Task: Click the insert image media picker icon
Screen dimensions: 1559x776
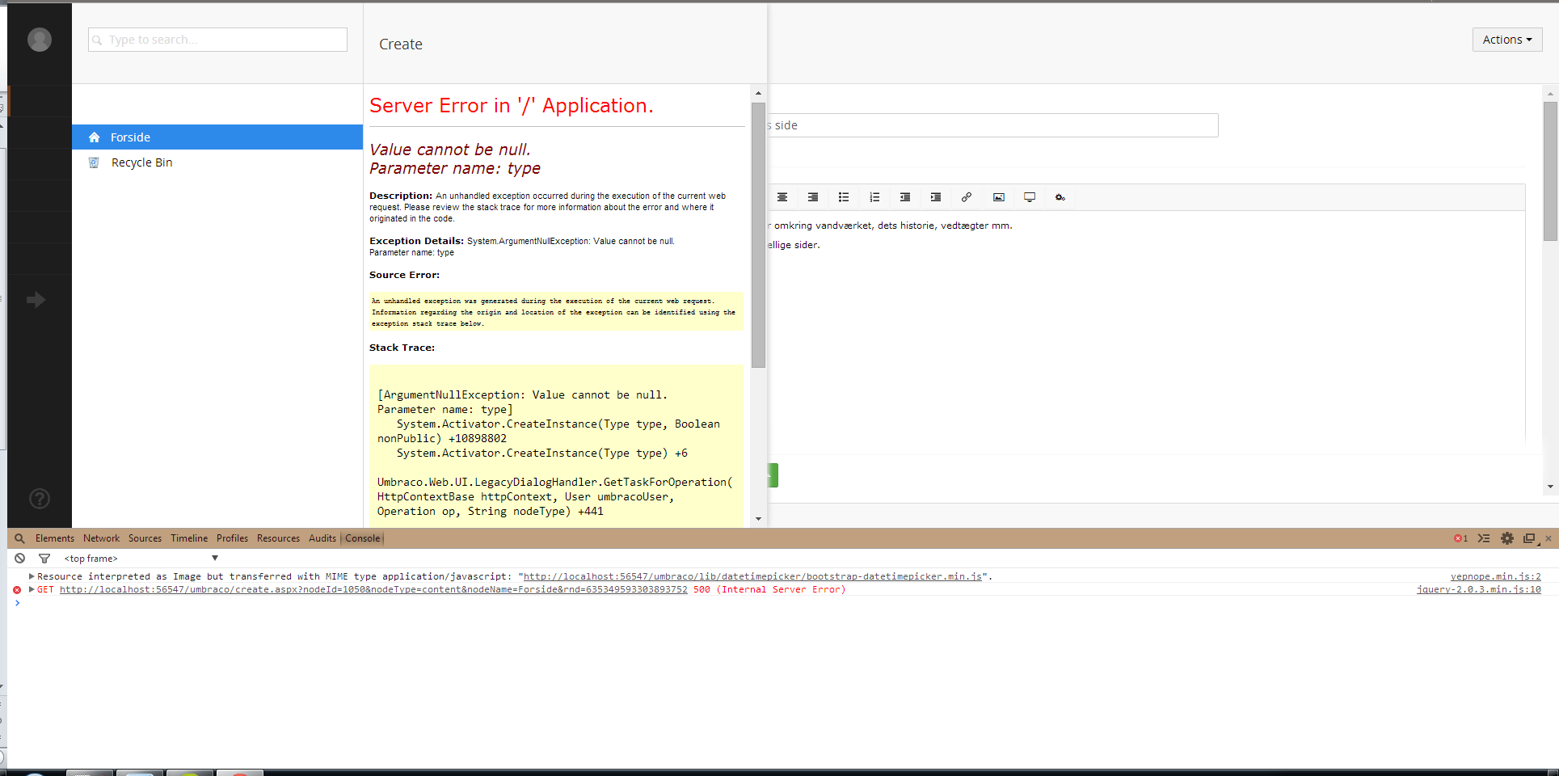Action: (x=999, y=197)
